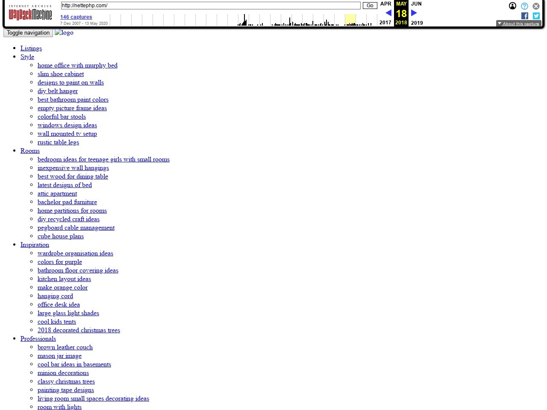Go to previous capture with left arrow
This screenshot has width=547, height=410.
tap(388, 13)
